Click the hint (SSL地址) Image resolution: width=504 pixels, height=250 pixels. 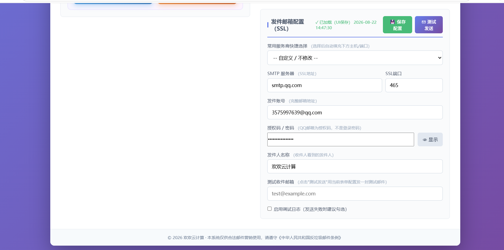coord(307,74)
